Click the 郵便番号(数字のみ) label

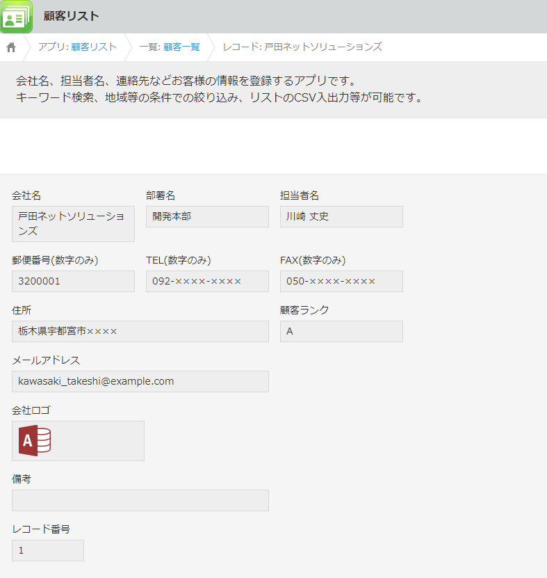55,260
